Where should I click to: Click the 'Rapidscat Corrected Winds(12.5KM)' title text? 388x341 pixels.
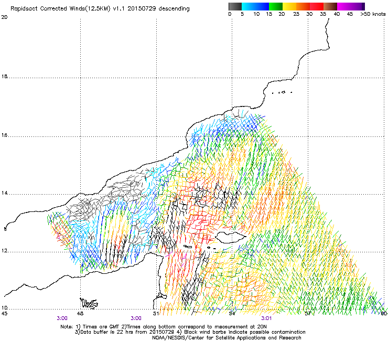point(60,9)
